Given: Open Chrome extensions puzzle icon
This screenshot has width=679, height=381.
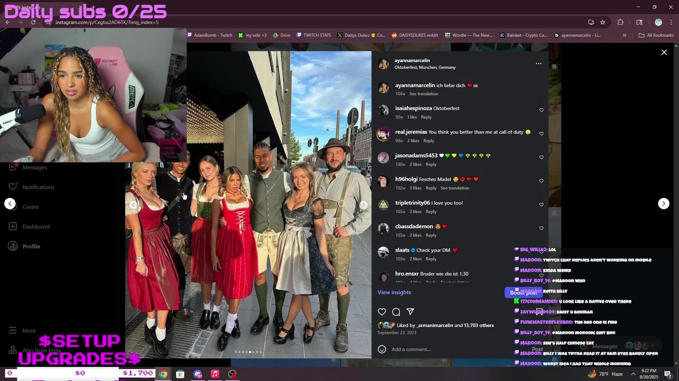Looking at the screenshot, I should 620,22.
